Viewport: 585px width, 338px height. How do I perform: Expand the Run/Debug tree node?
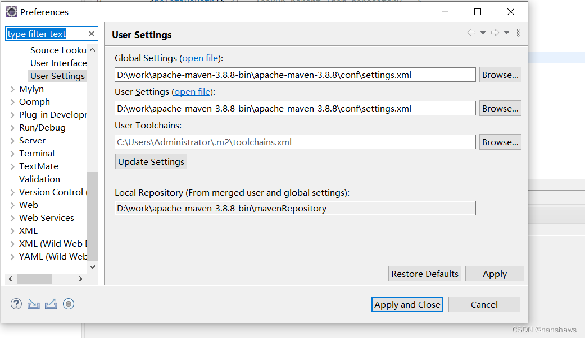tap(12, 128)
